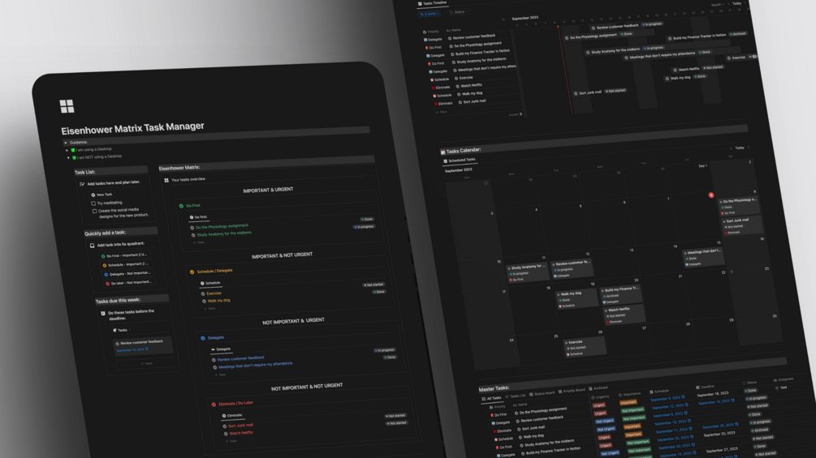Go to previous month in Tasks Calendar

[x=731, y=148]
